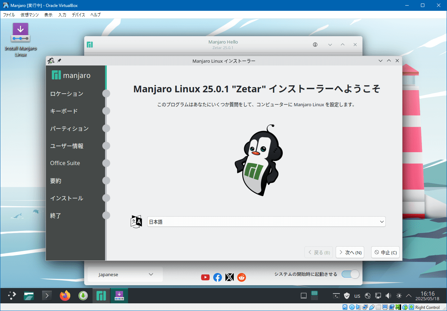Viewport: 447px width, 311px height.
Task: Click VirtualBox display status icon
Action: pos(385,307)
